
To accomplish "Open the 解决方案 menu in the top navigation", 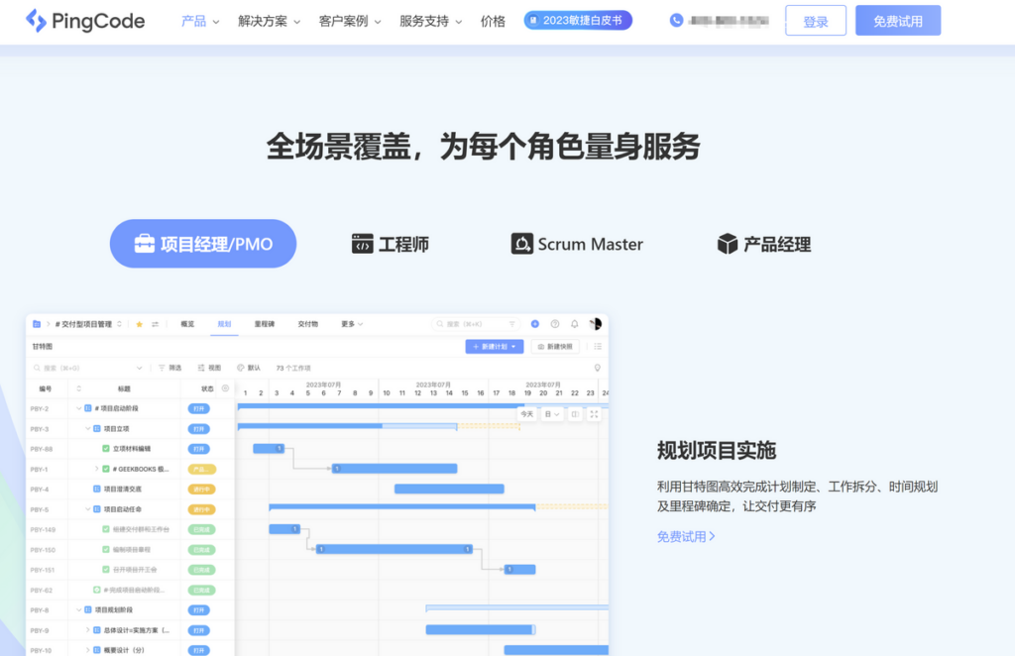I will 261,19.
